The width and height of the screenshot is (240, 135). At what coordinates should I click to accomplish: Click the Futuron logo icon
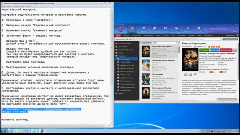[121, 29]
